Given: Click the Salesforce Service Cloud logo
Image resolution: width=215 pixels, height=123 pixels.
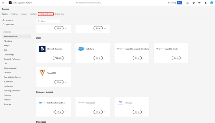Looking at the screenshot, I should (42, 103).
